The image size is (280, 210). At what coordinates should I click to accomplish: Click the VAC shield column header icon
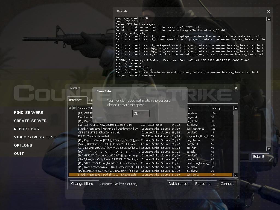tap(74, 108)
